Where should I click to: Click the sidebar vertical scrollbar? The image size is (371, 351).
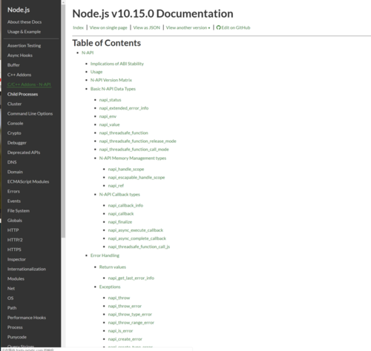pos(63,121)
